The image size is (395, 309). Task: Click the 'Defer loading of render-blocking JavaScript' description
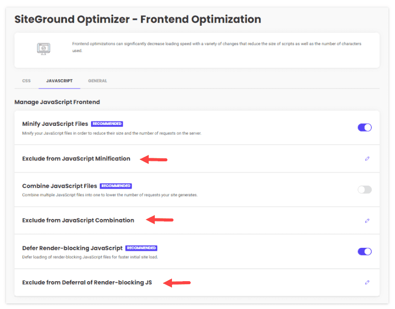(x=90, y=257)
